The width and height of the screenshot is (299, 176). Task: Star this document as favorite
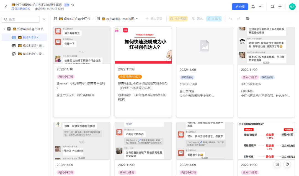73,5
